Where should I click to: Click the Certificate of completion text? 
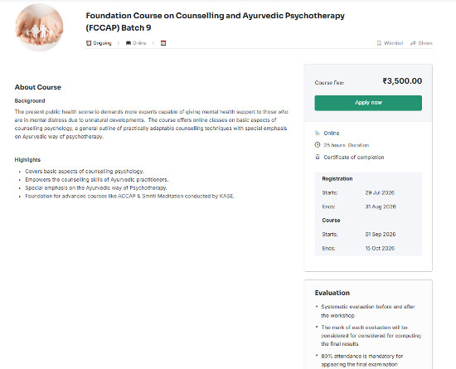(354, 157)
